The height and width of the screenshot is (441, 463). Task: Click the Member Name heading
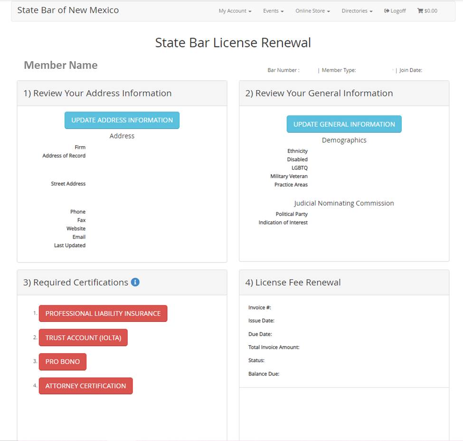point(61,65)
